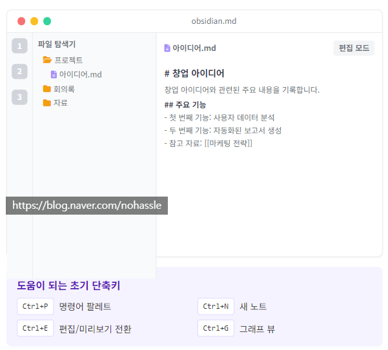Collapse the 프로젝트 open folder icon
This screenshot has height=350, width=388.
[47, 60]
